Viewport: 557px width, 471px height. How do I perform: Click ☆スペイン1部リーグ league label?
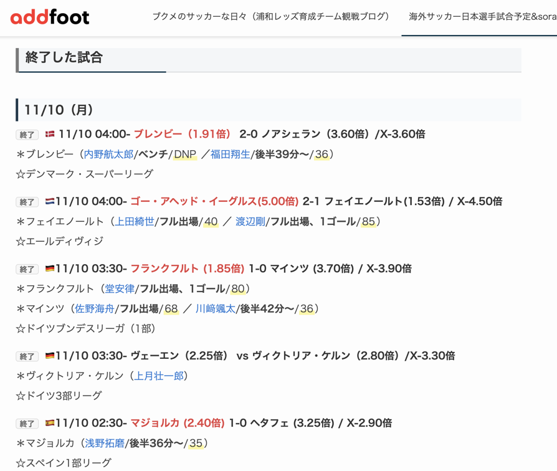tap(64, 463)
